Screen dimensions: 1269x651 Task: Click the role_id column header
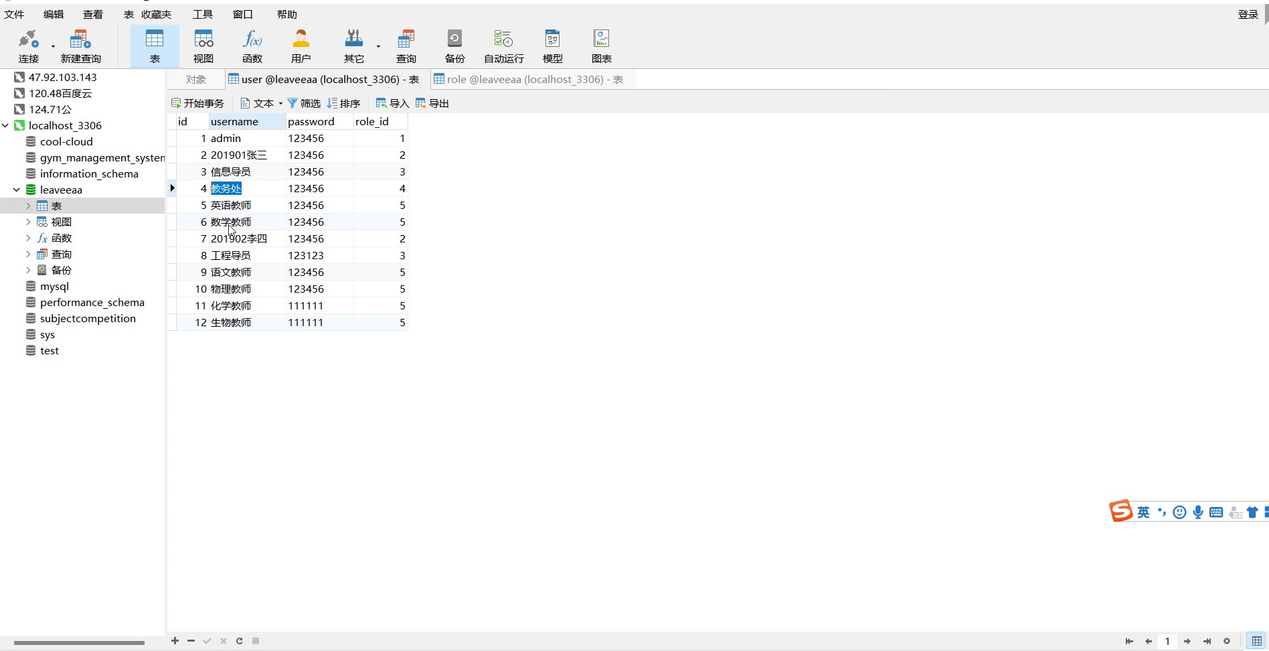pyautogui.click(x=380, y=121)
